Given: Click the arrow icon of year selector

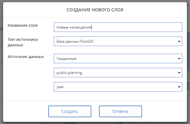Looking at the screenshot, I should [179, 87].
